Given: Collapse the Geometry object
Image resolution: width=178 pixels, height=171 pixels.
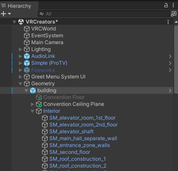Looking at the screenshot, I should [x=21, y=84].
